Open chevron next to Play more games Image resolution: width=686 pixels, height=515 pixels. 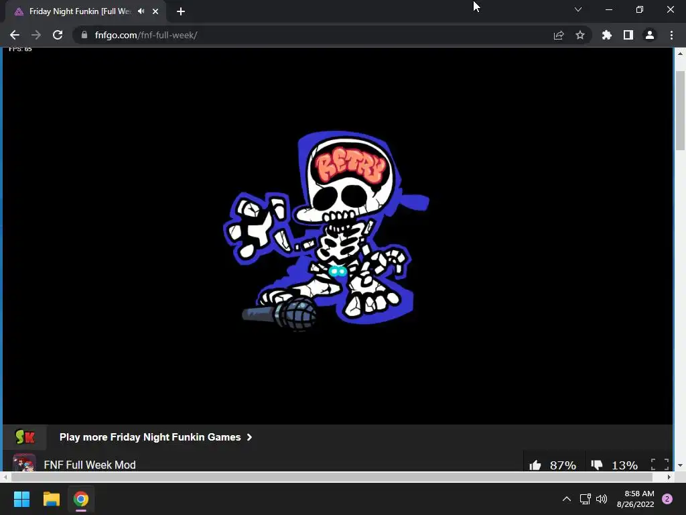(x=249, y=437)
